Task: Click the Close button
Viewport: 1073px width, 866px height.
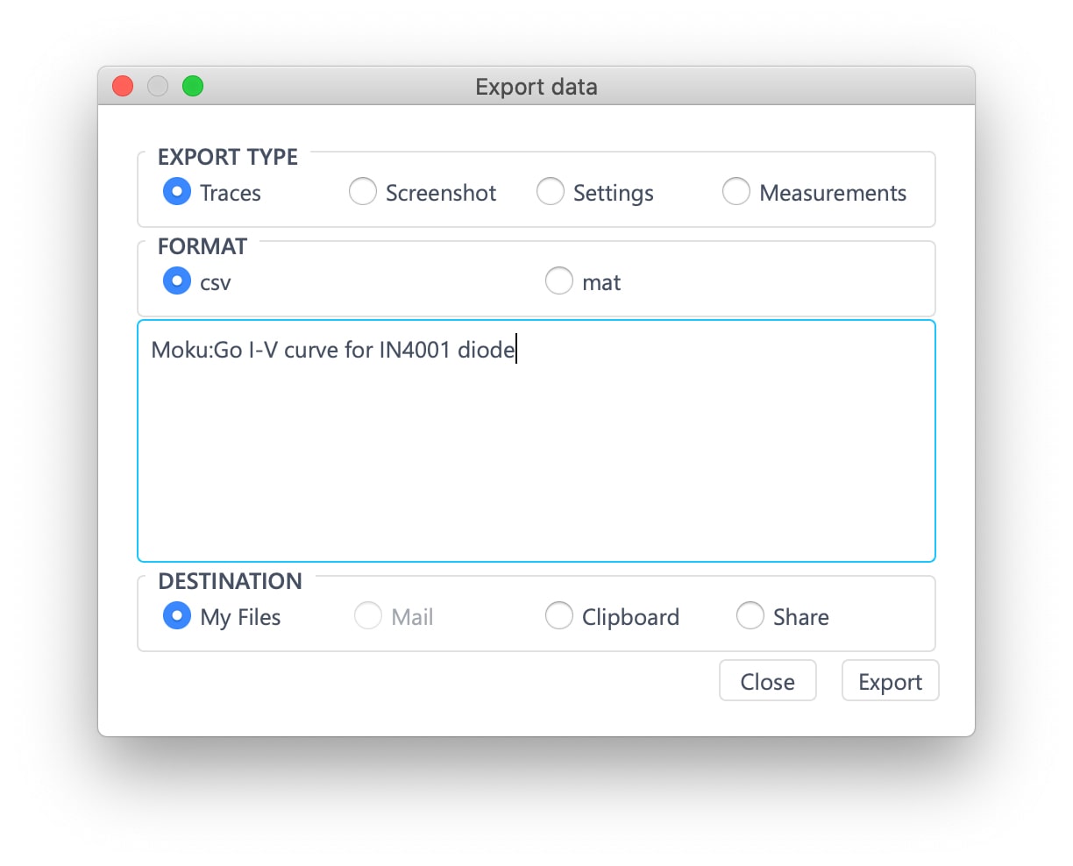Action: pyautogui.click(x=767, y=681)
